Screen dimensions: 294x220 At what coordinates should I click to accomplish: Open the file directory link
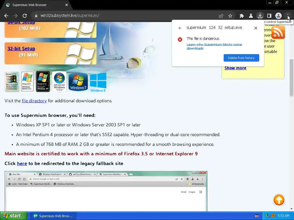[x=34, y=101]
